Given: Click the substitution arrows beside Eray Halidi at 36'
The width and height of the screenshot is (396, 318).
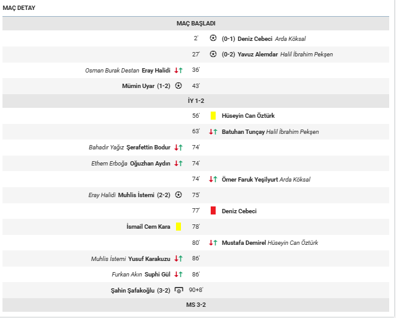Looking at the screenshot, I should click(178, 70).
